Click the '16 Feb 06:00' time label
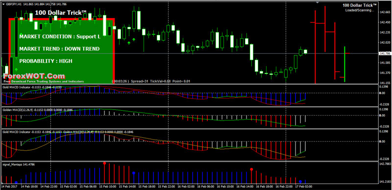Image resolution: width=392 pixels, height=190 pixels. coord(206,187)
